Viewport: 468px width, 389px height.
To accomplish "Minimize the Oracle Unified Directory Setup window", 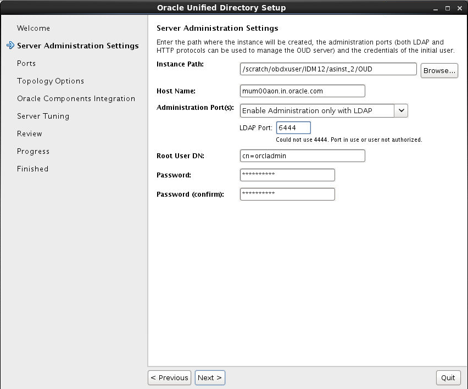I will click(x=436, y=9).
